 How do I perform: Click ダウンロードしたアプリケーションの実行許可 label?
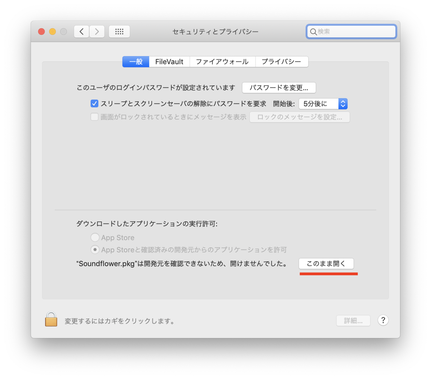coord(147,224)
